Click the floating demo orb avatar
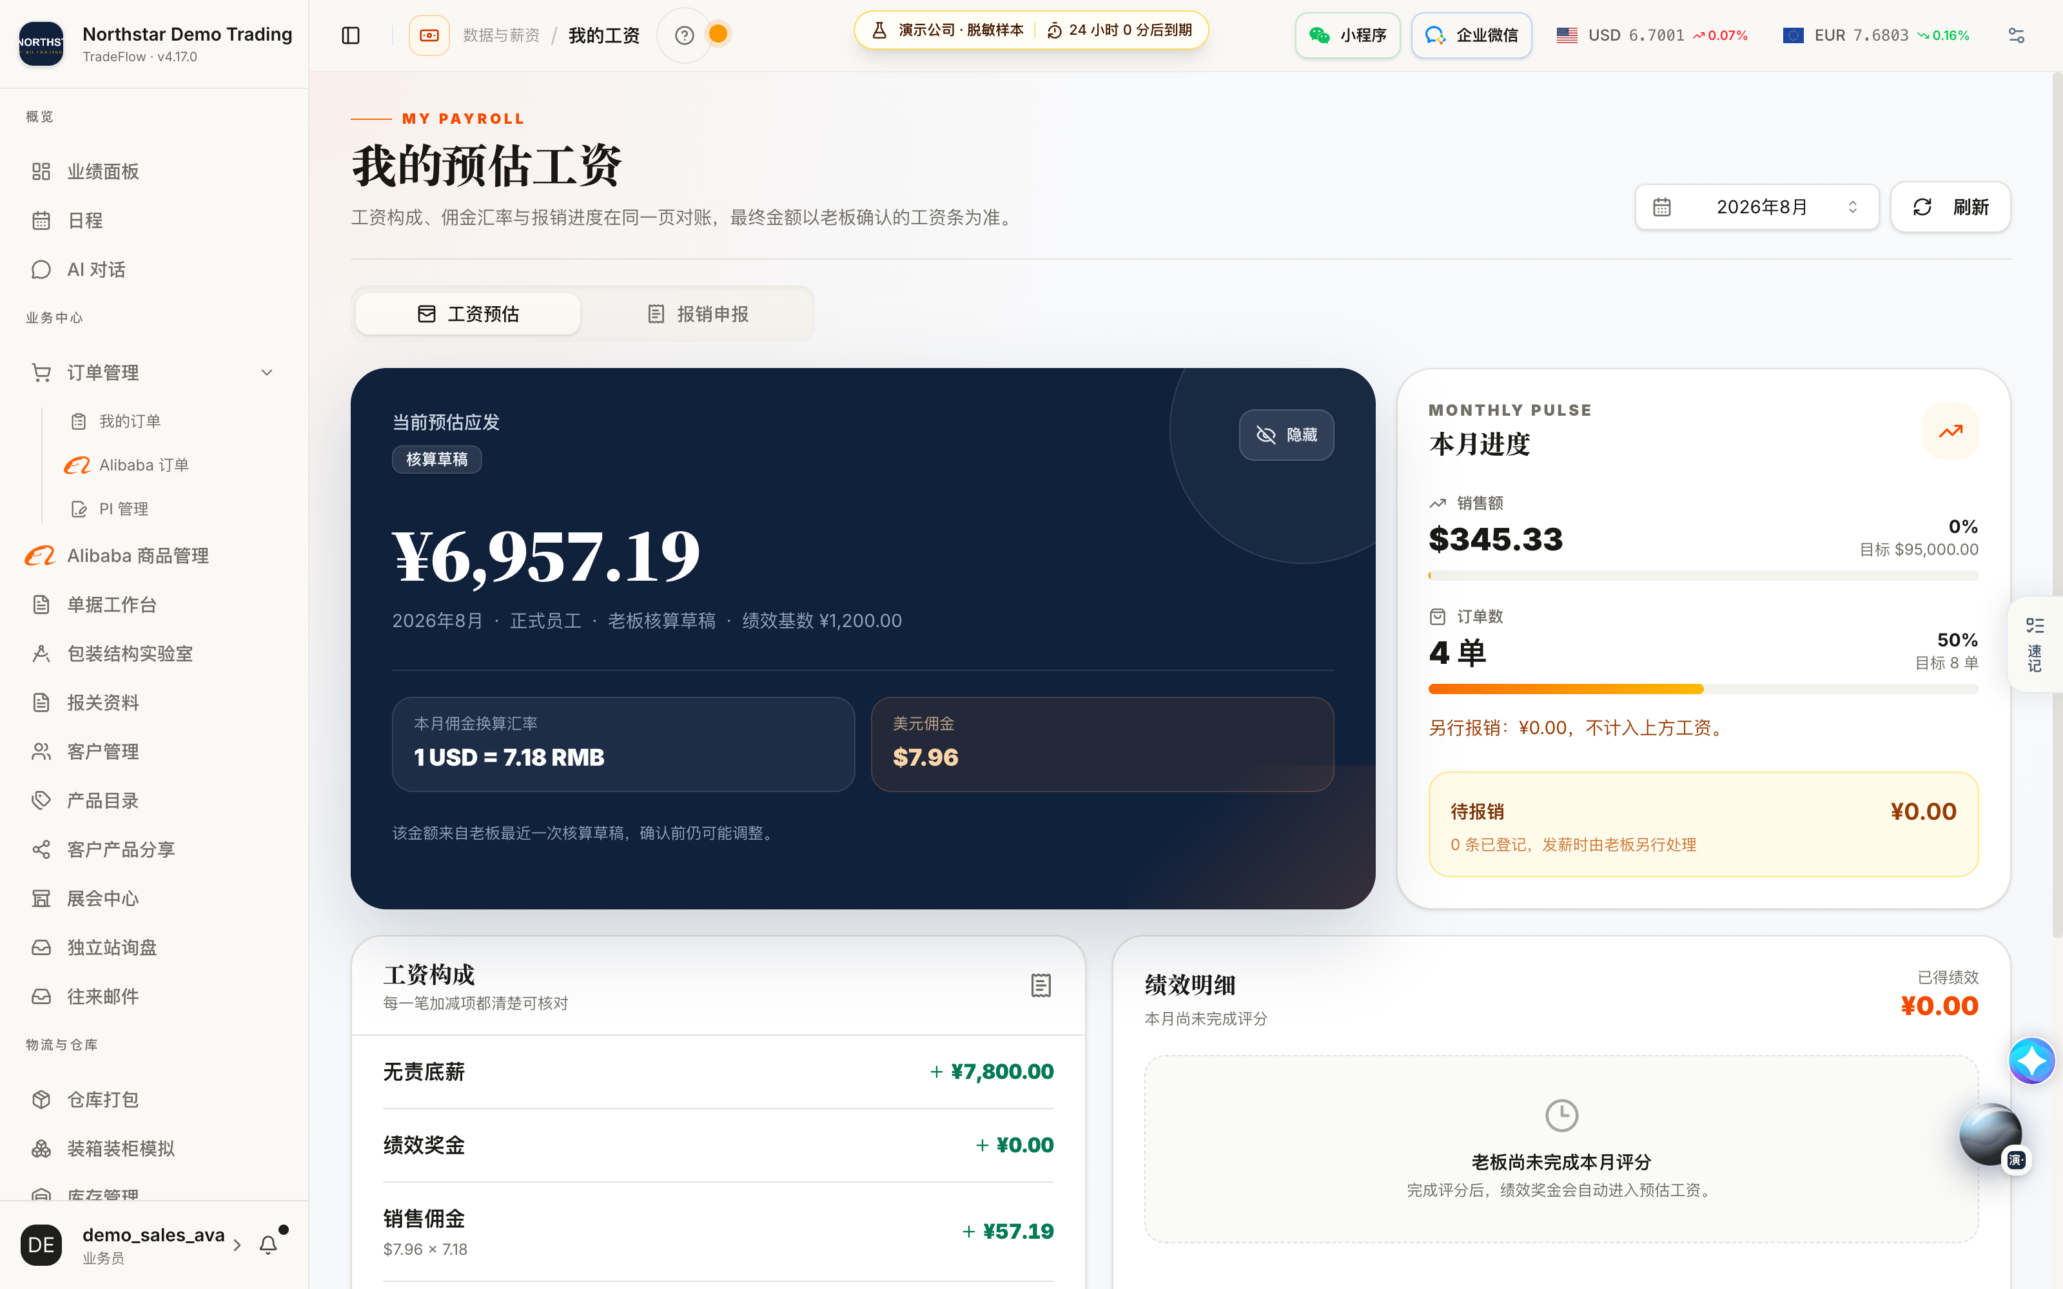 1991,1134
